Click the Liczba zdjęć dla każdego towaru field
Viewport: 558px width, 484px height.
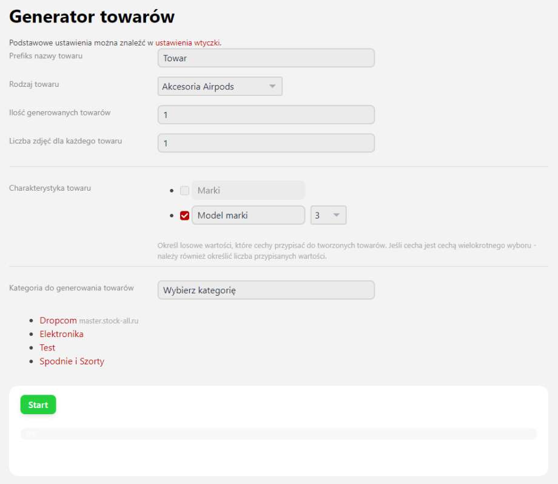click(266, 143)
